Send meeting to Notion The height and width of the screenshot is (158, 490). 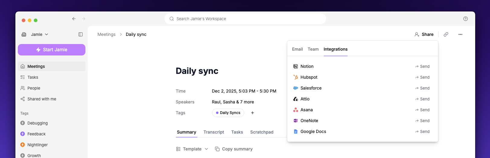coord(422,66)
